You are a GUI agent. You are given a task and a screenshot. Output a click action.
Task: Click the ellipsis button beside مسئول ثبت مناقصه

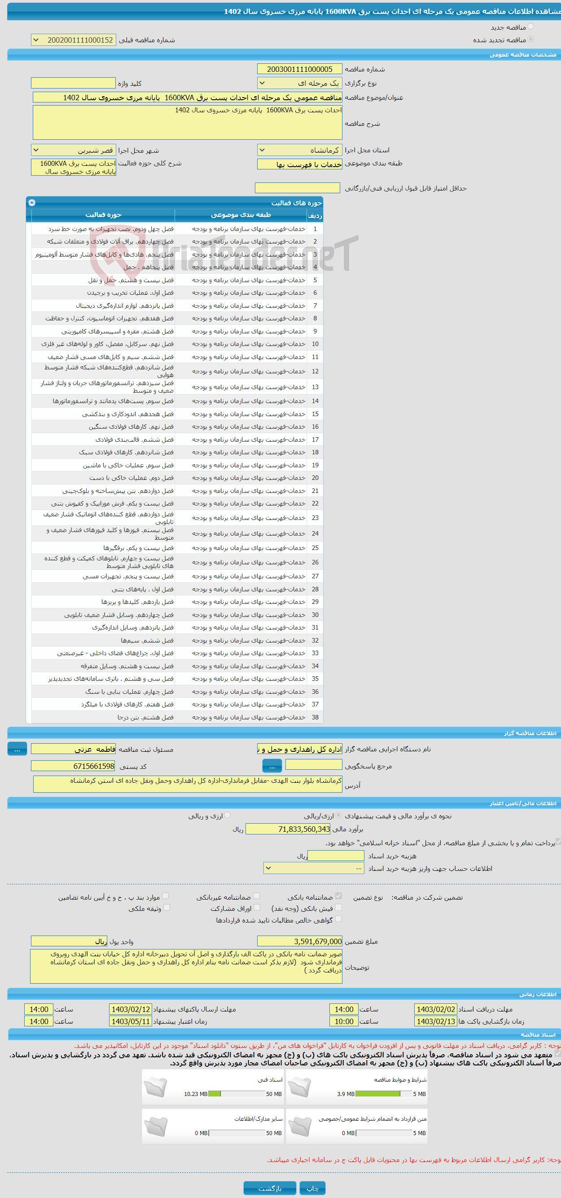tap(17, 749)
